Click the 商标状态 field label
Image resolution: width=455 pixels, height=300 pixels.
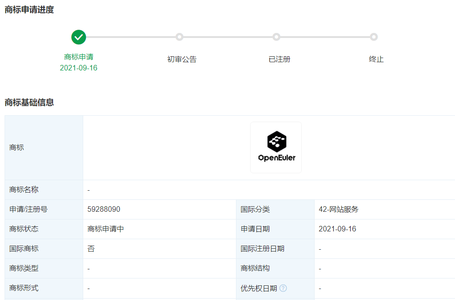(x=24, y=229)
